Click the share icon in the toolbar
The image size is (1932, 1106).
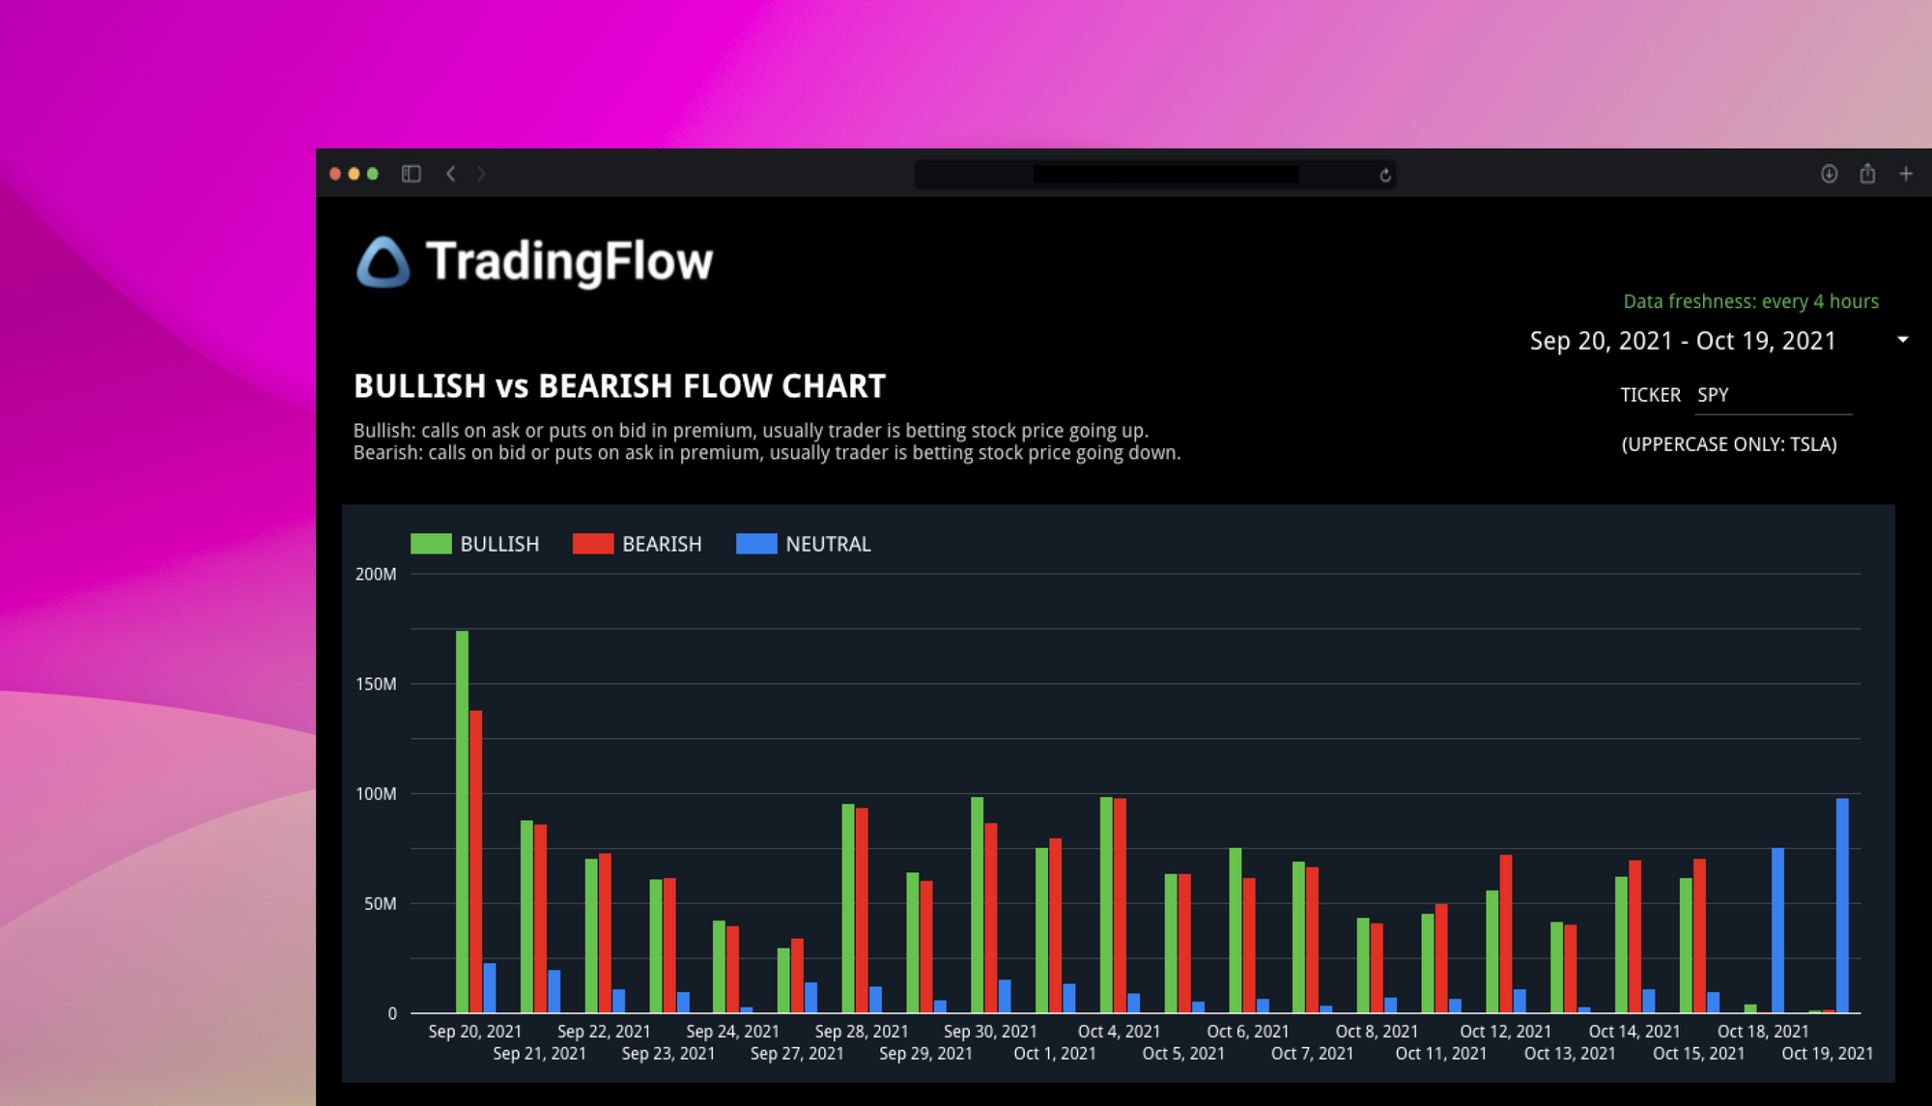pos(1867,174)
